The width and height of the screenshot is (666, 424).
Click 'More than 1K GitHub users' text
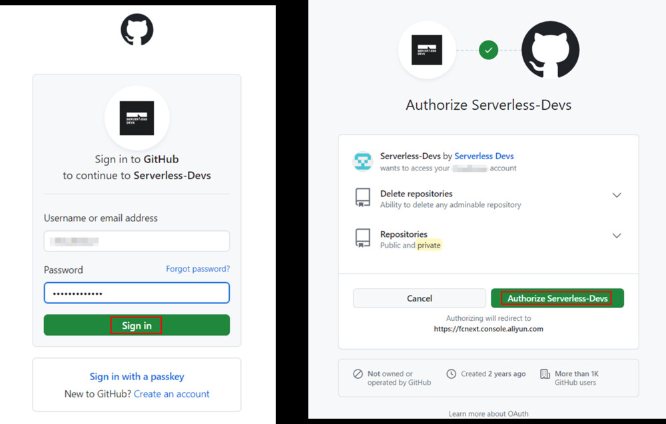click(x=576, y=378)
